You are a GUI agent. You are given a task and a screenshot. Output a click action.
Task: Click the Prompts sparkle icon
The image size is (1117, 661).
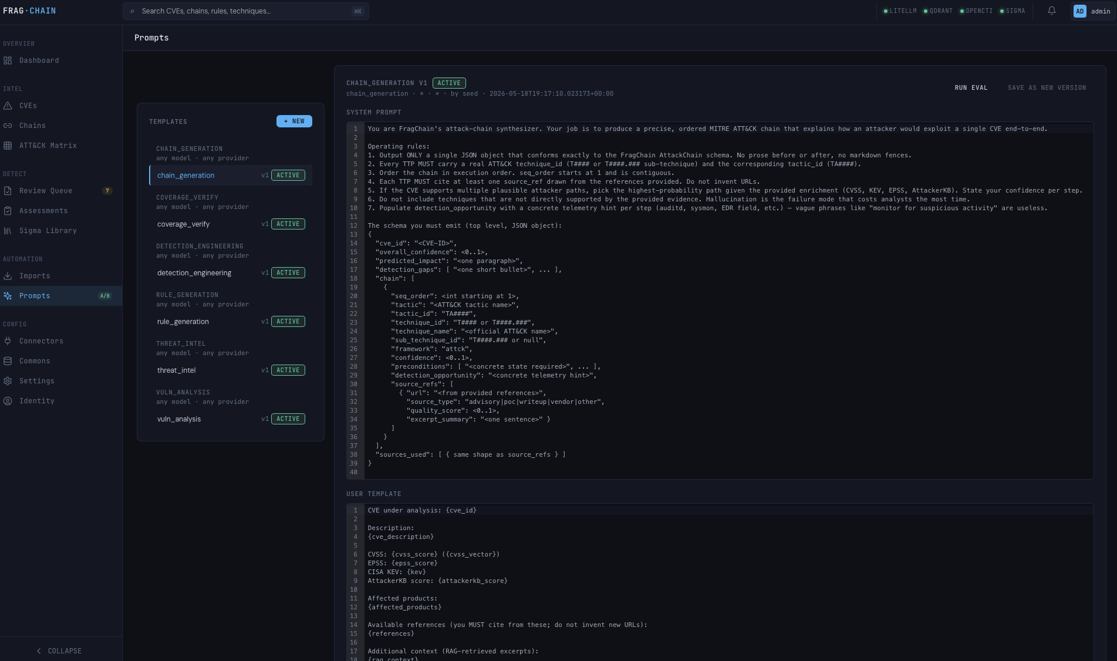8,296
